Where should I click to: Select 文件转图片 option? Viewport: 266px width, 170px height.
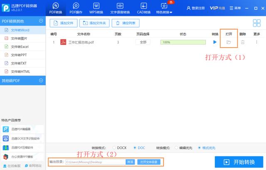[23, 38]
